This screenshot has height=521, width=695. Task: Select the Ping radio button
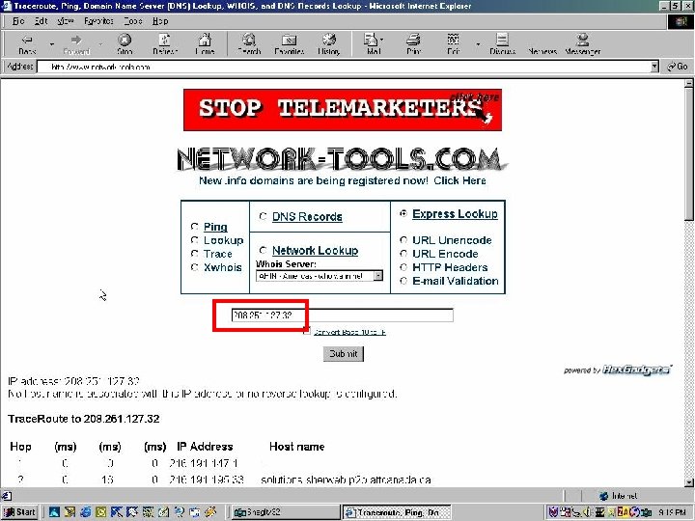(x=194, y=227)
